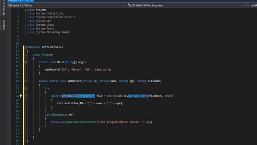Click the string literal "Mercy"

tap(76, 70)
